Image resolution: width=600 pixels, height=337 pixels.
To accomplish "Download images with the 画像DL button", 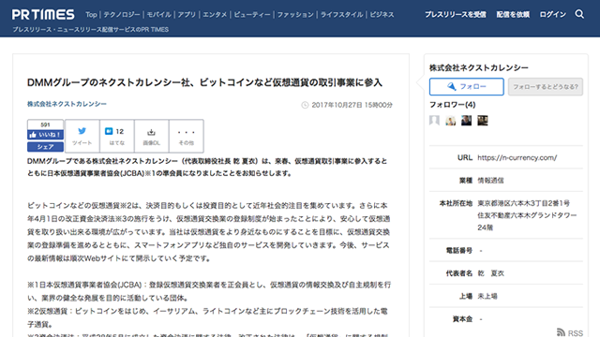I will point(152,136).
